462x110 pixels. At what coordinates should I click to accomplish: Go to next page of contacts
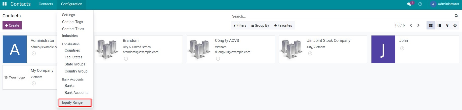point(418,25)
